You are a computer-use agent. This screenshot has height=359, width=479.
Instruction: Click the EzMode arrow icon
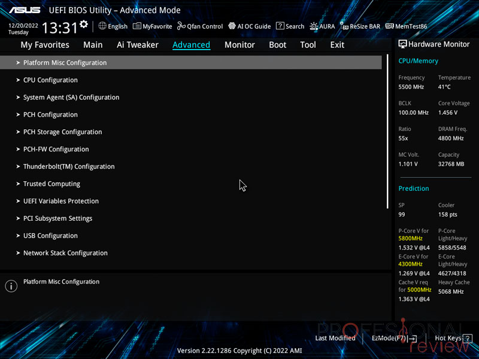pyautogui.click(x=413, y=338)
